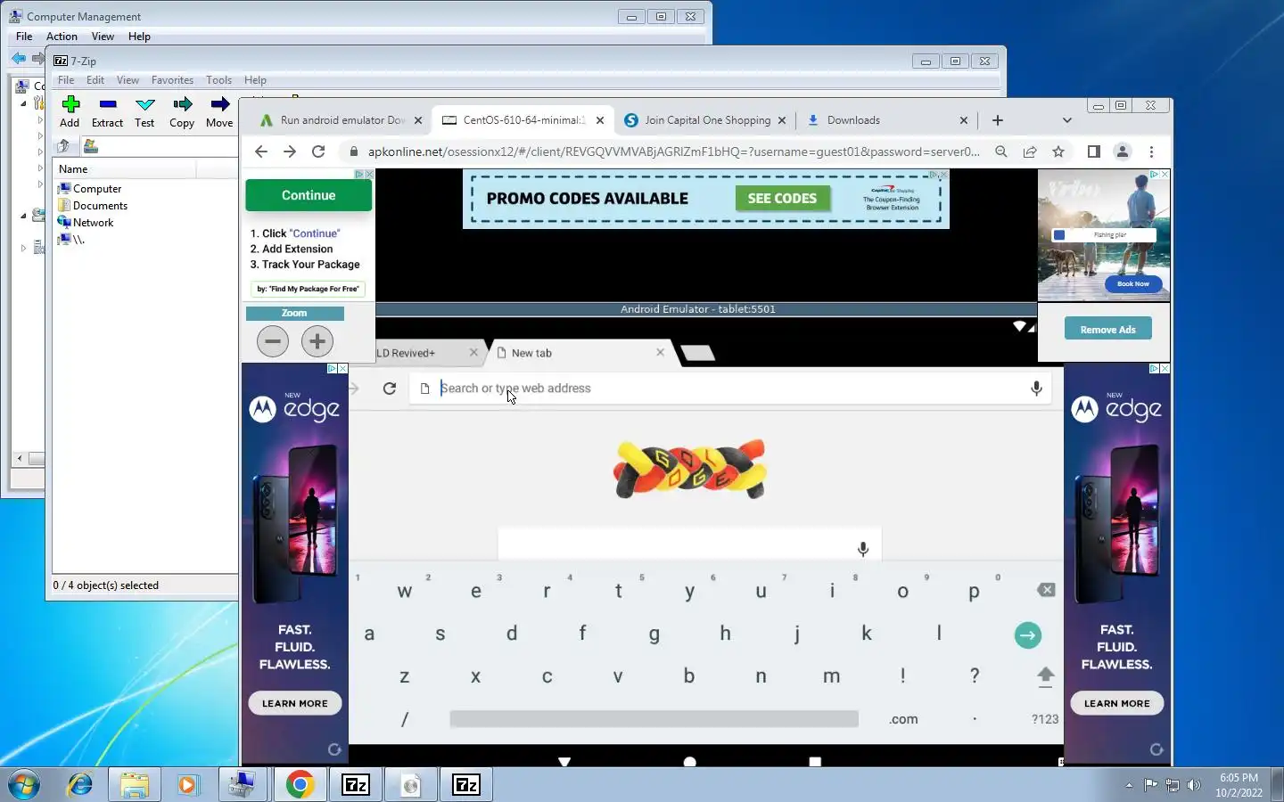Image resolution: width=1284 pixels, height=802 pixels.
Task: Bookmark this page with the star icon
Action: coord(1058,151)
